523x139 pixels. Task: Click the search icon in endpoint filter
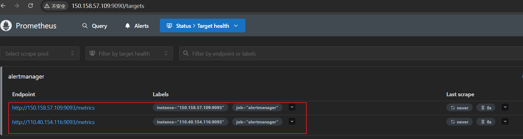pyautogui.click(x=186, y=53)
